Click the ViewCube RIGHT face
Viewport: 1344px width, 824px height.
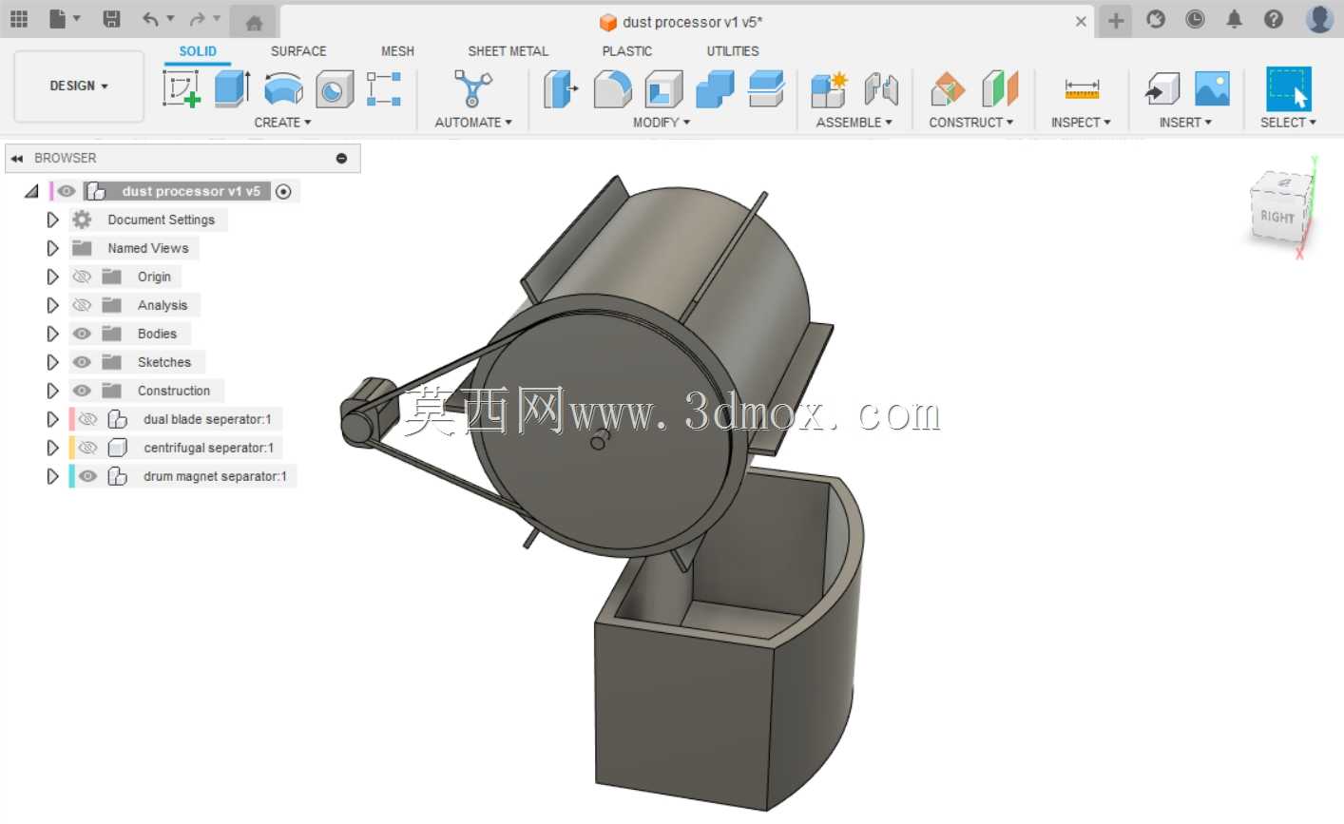point(1277,217)
